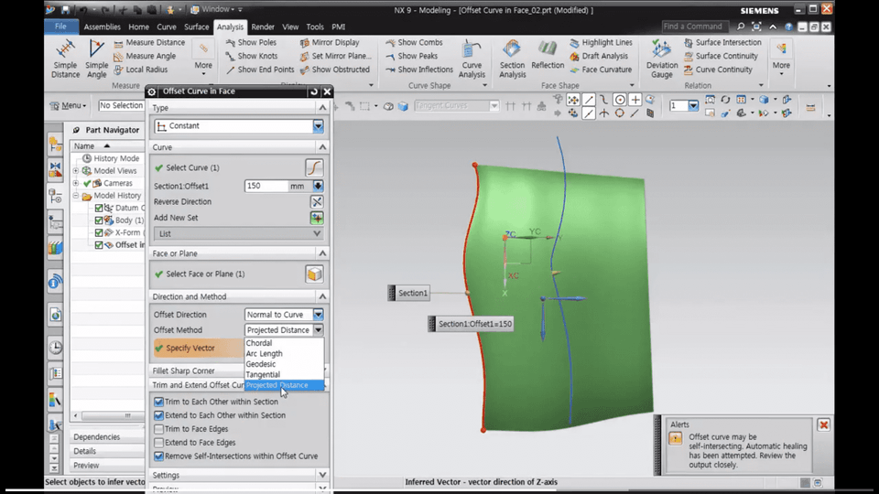This screenshot has height=494, width=879.
Task: Click Set Mirror Plane command
Action: [x=335, y=56]
